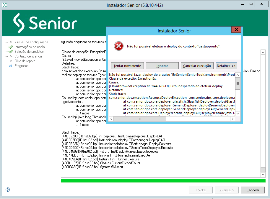Click the help question mark icon

(x=8, y=190)
